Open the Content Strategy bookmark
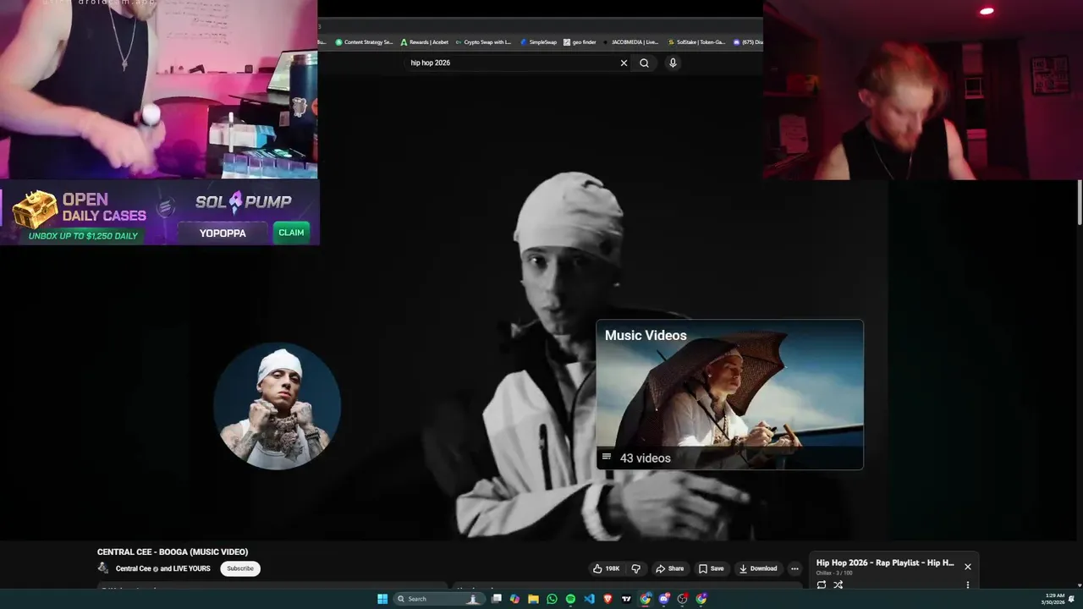 click(x=364, y=41)
